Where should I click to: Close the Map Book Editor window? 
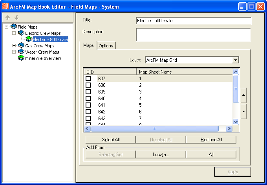(261, 7)
